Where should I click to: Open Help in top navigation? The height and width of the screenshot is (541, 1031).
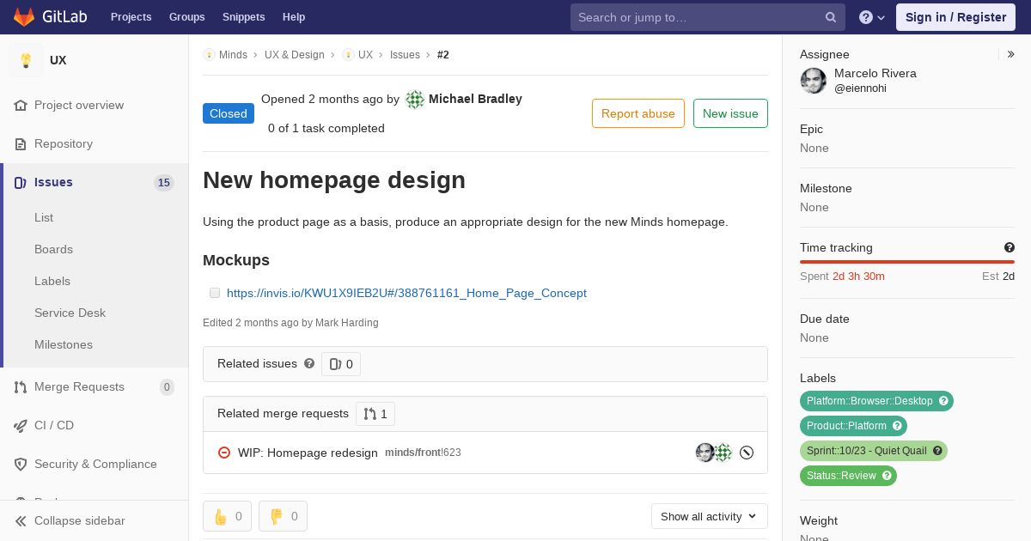[294, 17]
